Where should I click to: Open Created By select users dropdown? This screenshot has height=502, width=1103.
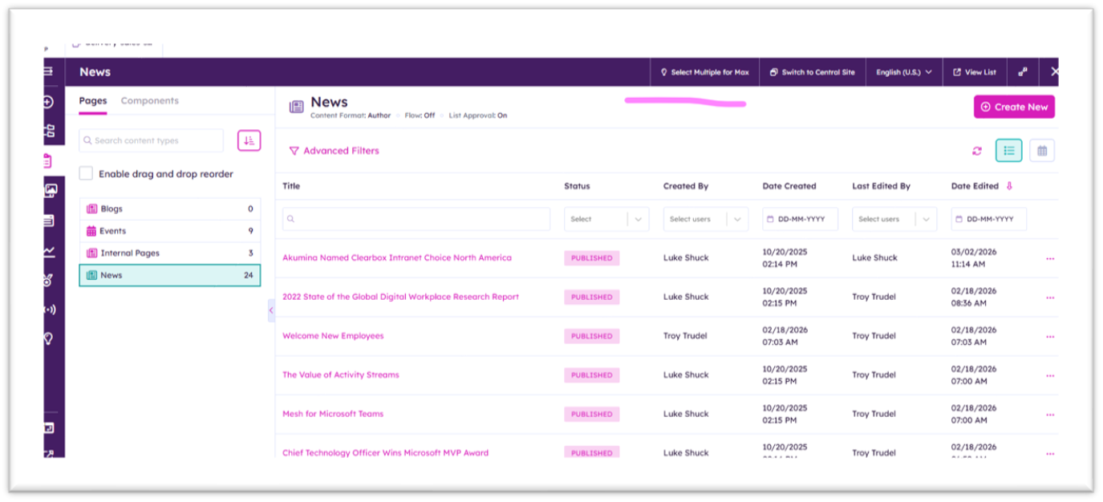(706, 219)
